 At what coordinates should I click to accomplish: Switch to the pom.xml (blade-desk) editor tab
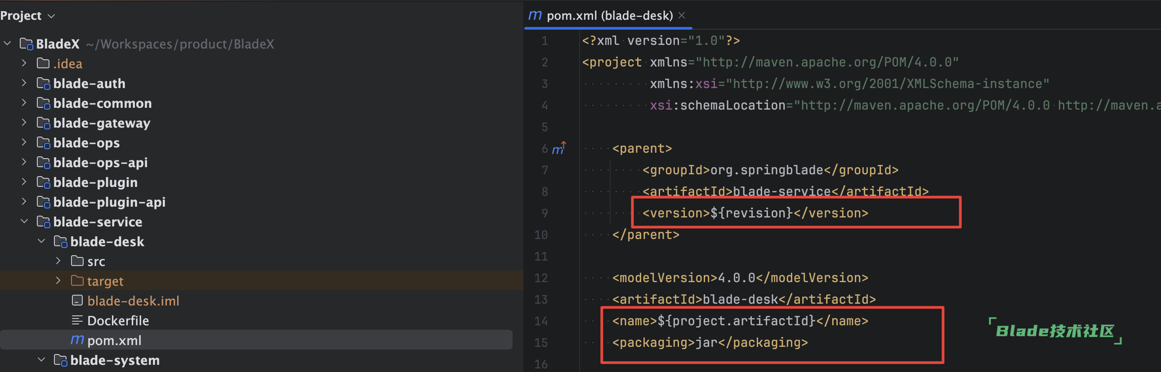point(609,16)
